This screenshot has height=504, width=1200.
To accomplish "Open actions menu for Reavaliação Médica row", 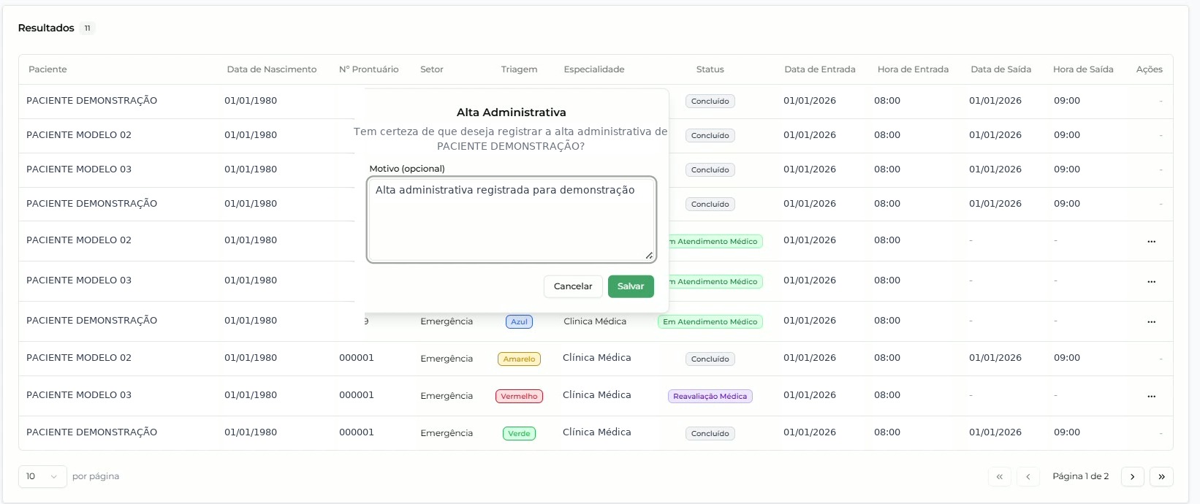I will [1151, 396].
